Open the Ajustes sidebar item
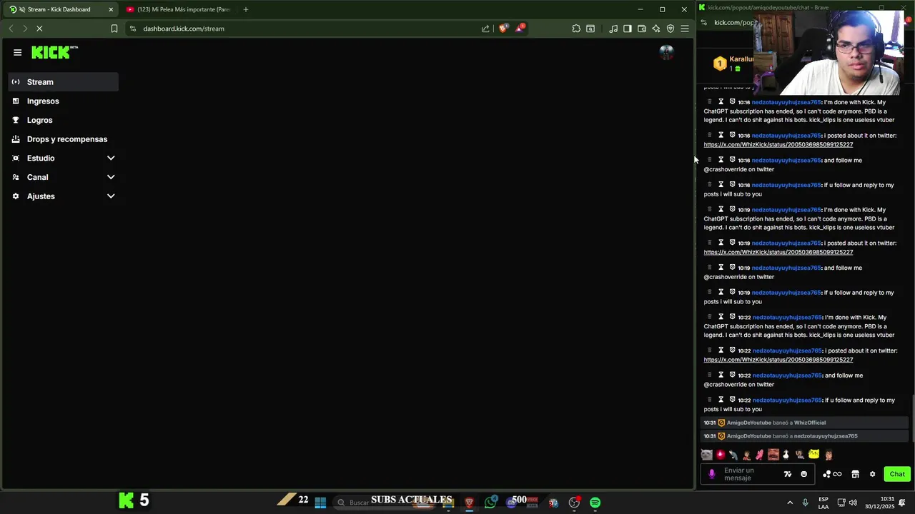 (x=64, y=196)
